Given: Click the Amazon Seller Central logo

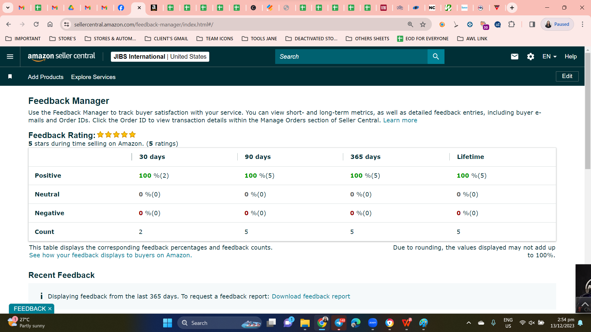Looking at the screenshot, I should point(61,57).
